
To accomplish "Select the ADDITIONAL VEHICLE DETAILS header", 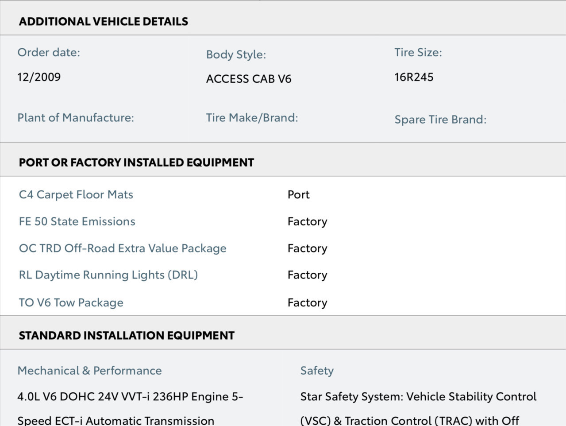I will pyautogui.click(x=104, y=21).
